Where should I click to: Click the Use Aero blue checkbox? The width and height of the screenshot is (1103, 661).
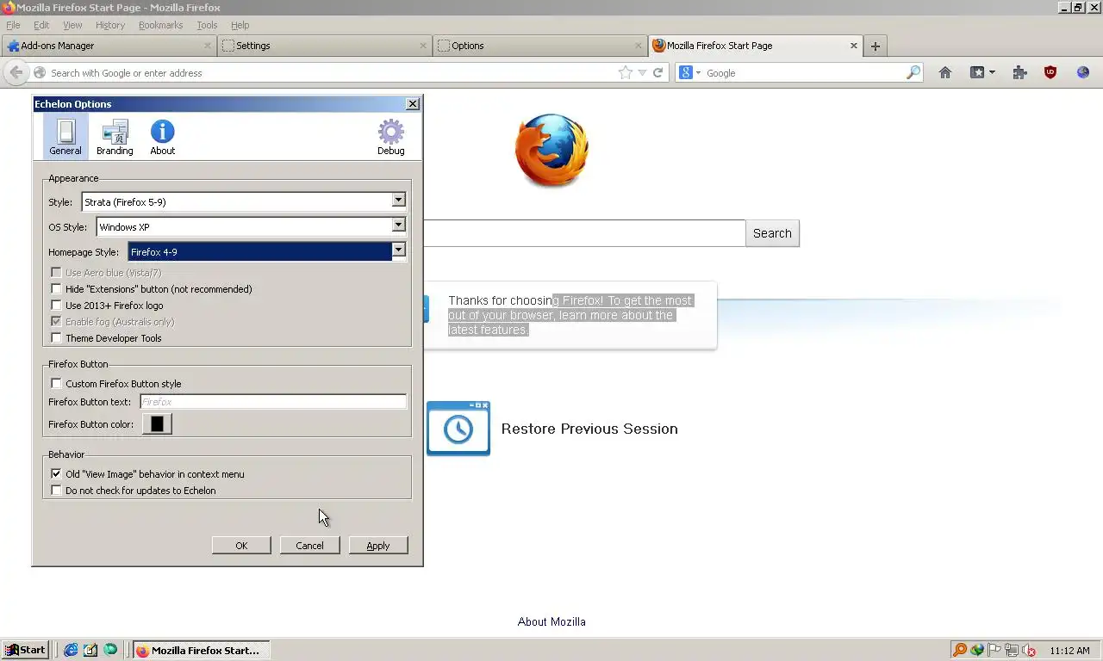pos(56,273)
